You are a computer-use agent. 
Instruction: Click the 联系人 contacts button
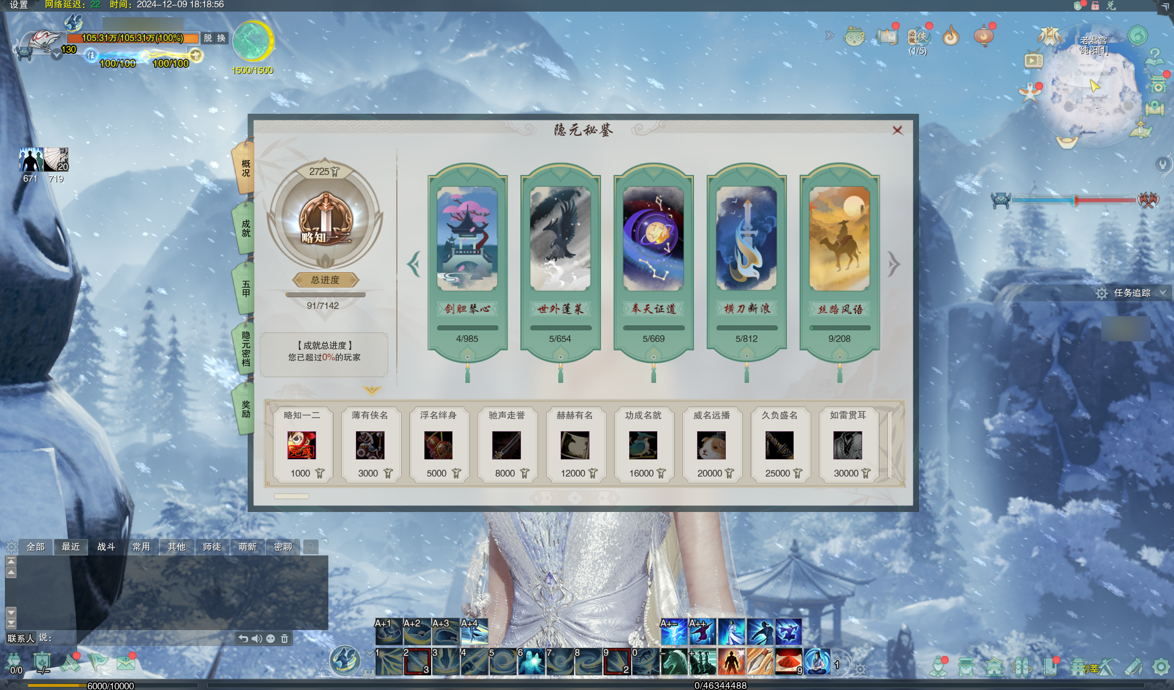click(21, 639)
